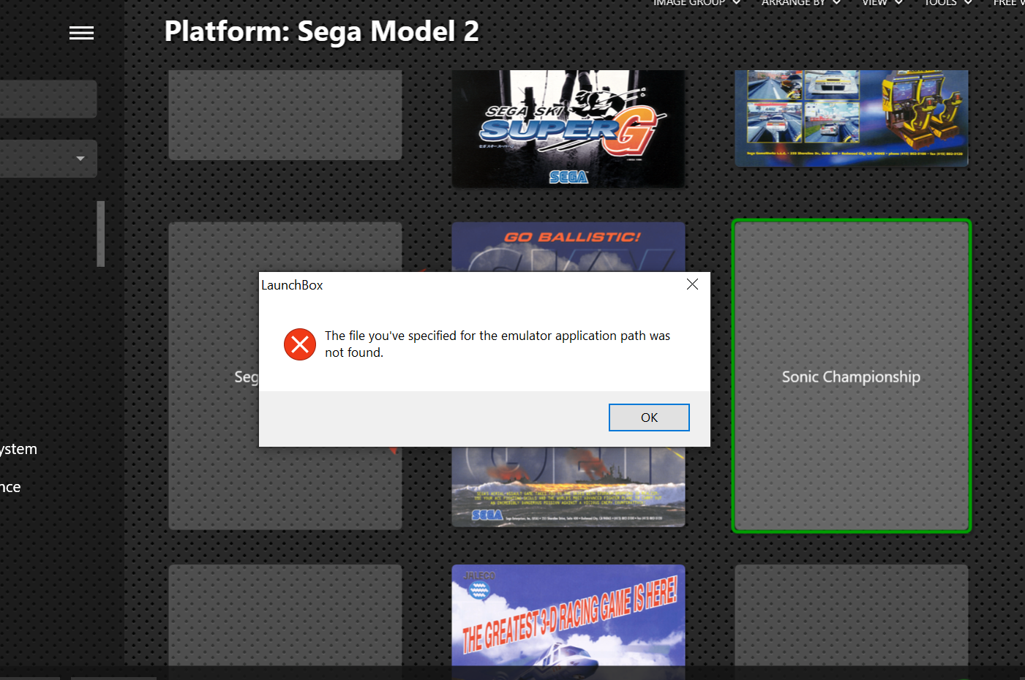Screen dimensions: 1025x680
Task: Select the racing arcade cabinet flyer thumbnail
Action: (852, 118)
